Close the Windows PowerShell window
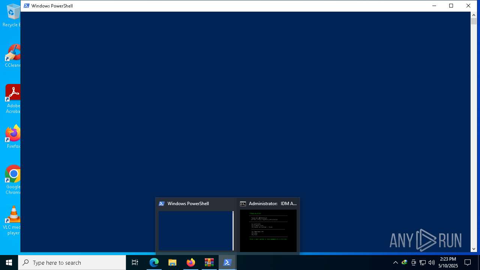Viewport: 480px width, 270px height. (x=468, y=6)
